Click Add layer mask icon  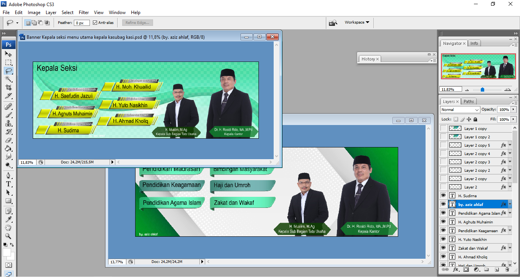point(466,269)
